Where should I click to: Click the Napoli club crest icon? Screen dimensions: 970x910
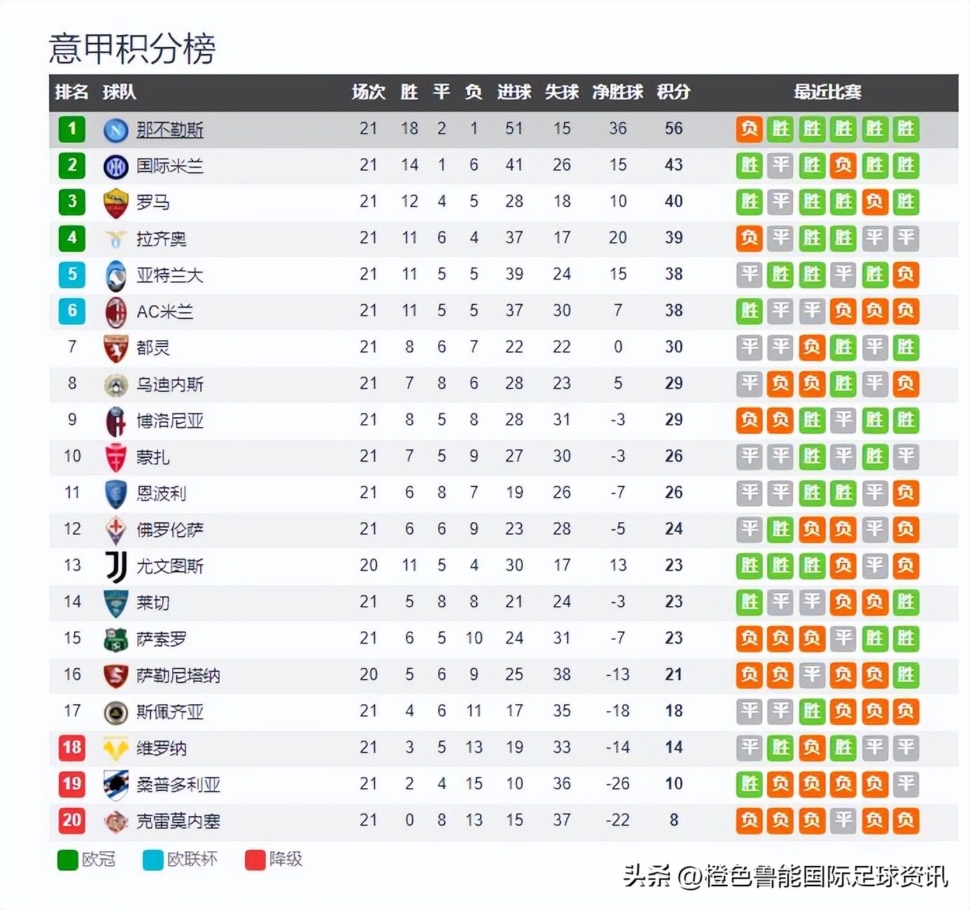pos(115,129)
